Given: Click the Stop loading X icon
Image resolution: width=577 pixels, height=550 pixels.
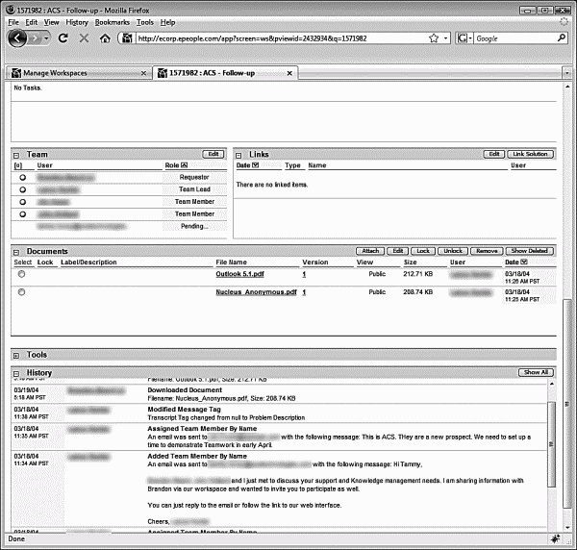Looking at the screenshot, I should [x=84, y=38].
